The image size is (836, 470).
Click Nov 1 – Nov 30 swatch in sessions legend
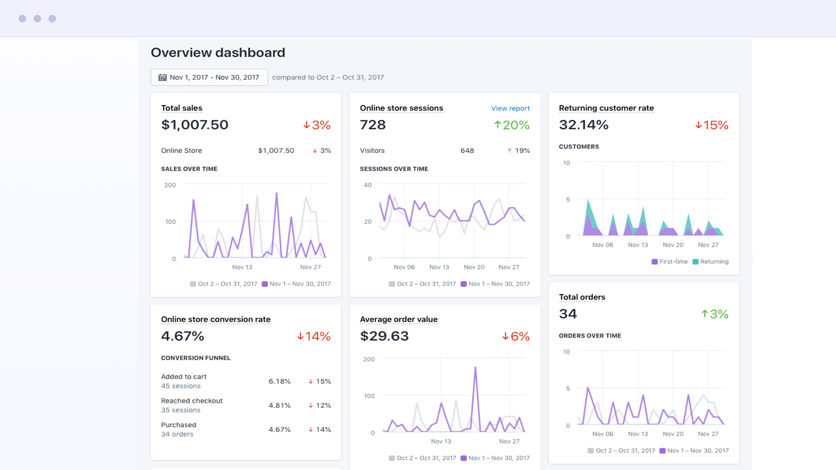(x=463, y=284)
